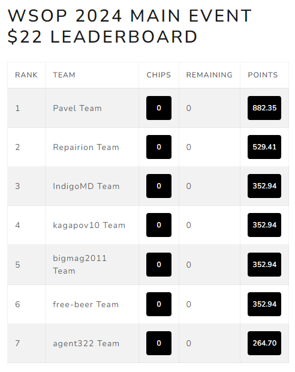Select the agent322 Team name
Image resolution: width=295 pixels, height=372 pixels.
click(x=86, y=343)
